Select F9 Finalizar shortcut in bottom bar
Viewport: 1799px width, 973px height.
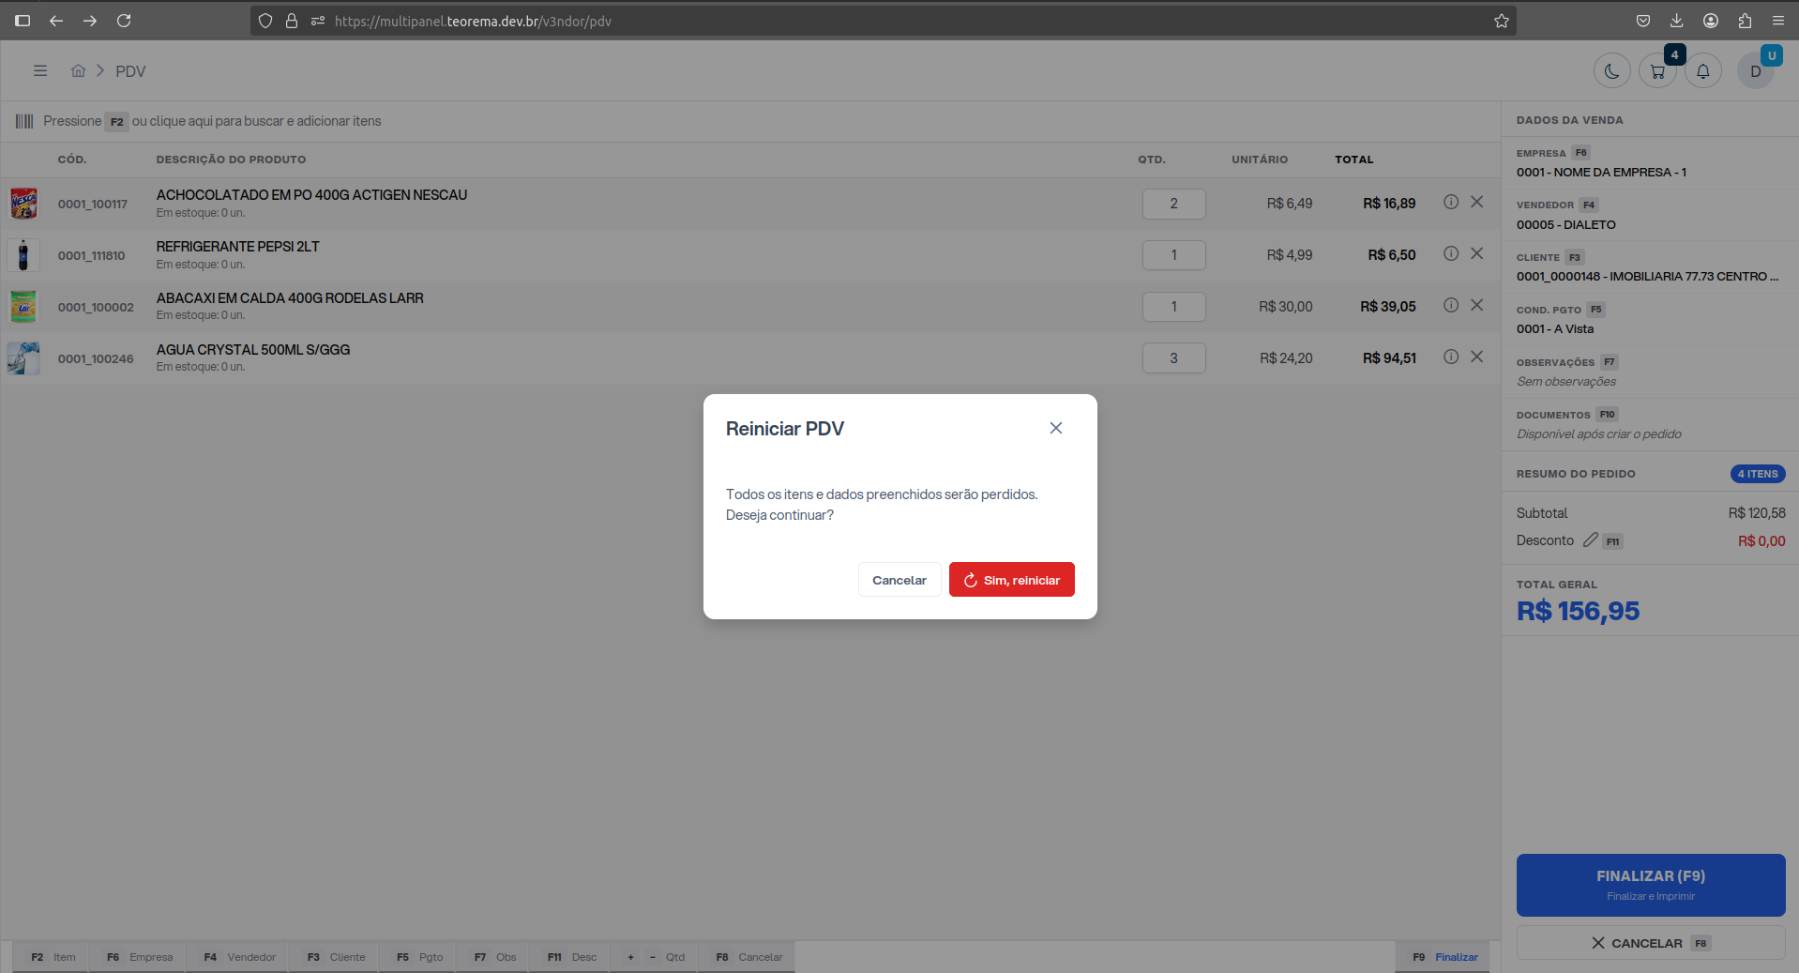pos(1444,957)
